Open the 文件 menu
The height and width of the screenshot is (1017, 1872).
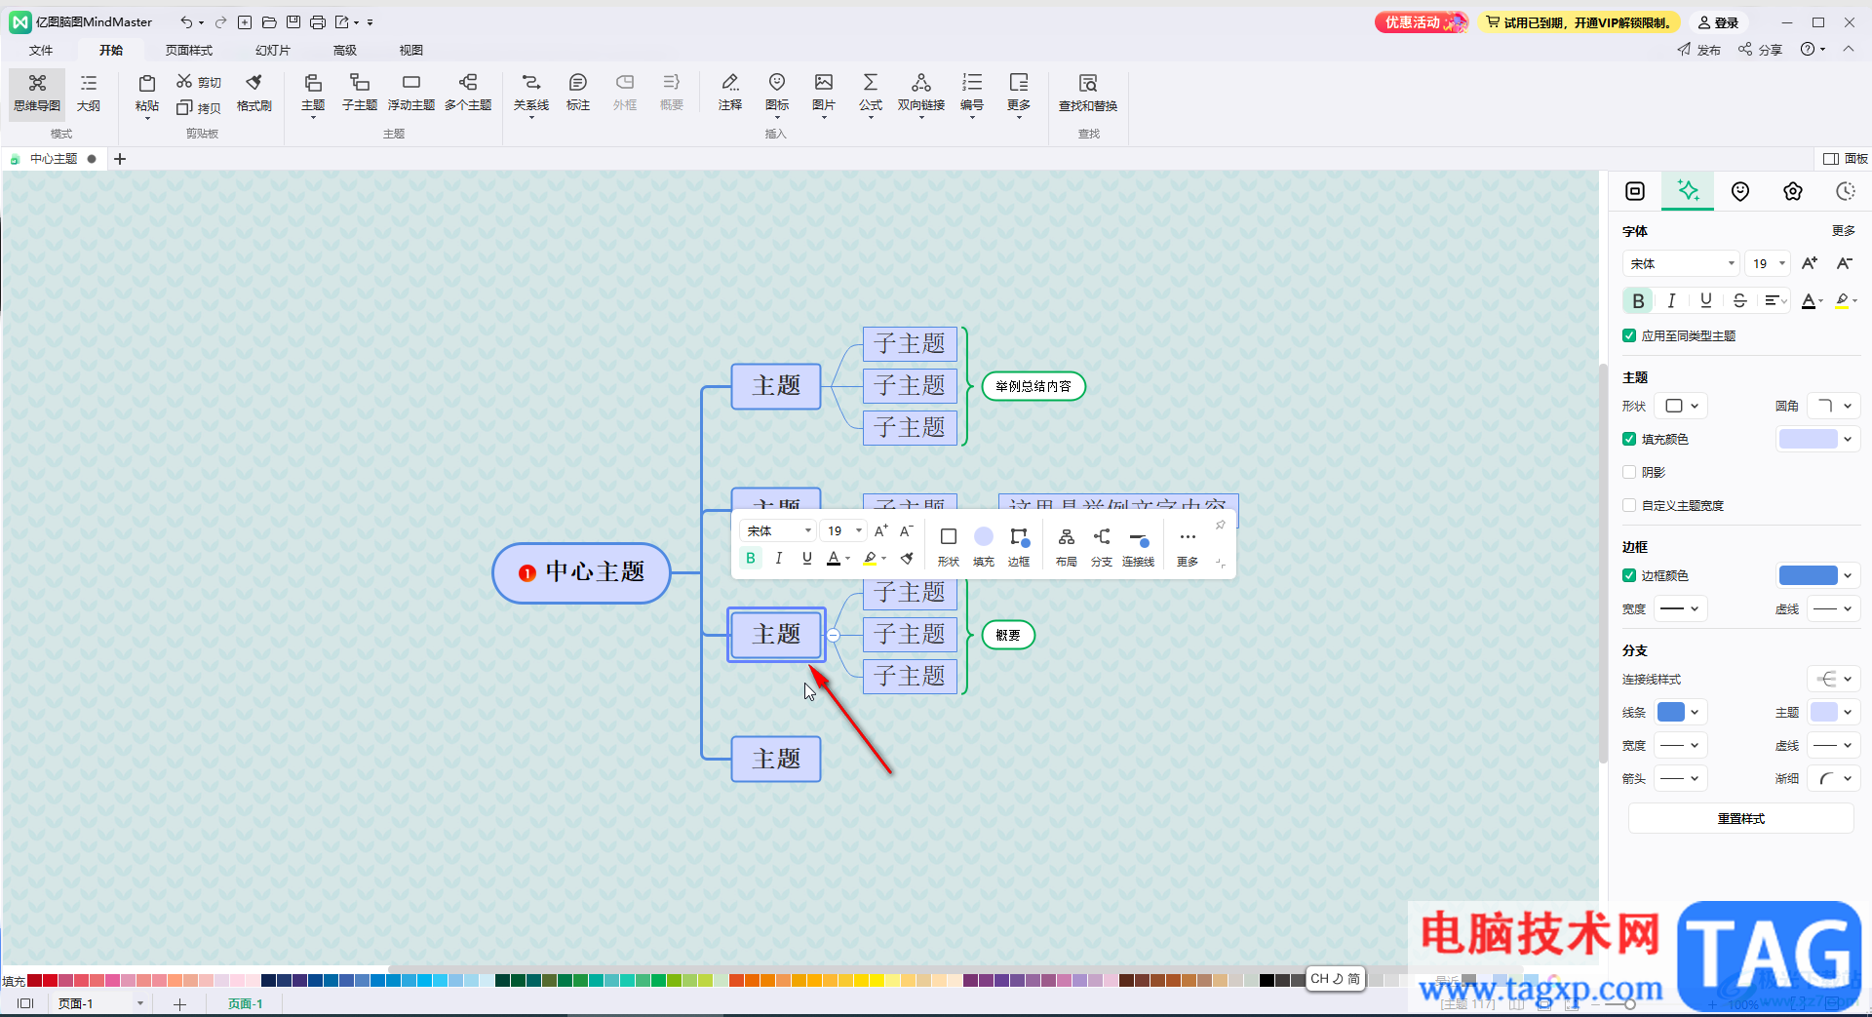click(x=41, y=50)
